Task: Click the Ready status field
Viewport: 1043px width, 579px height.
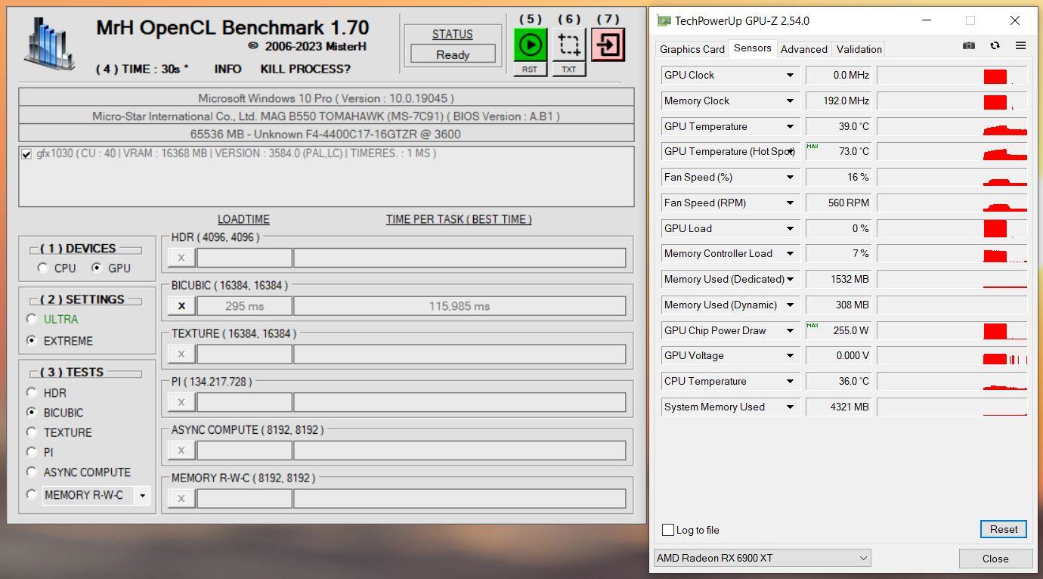Action: 453,54
